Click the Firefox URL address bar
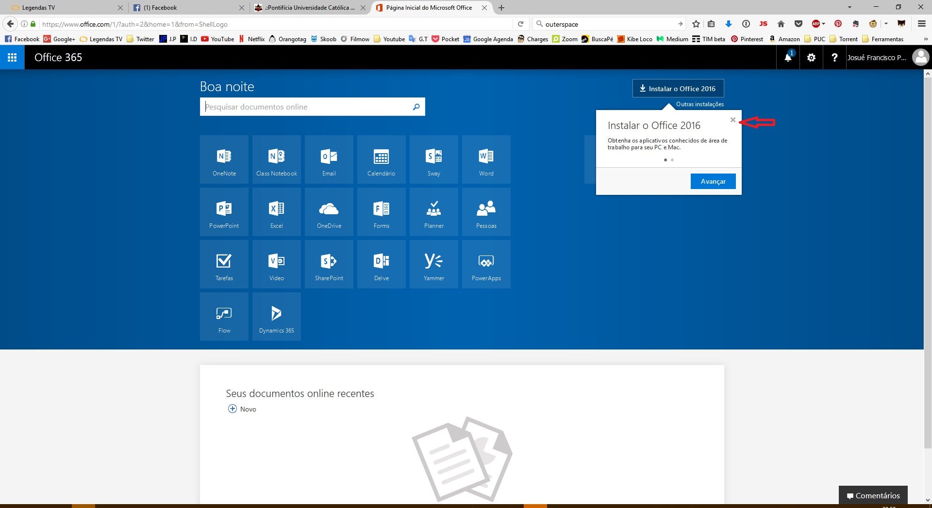 click(x=277, y=24)
